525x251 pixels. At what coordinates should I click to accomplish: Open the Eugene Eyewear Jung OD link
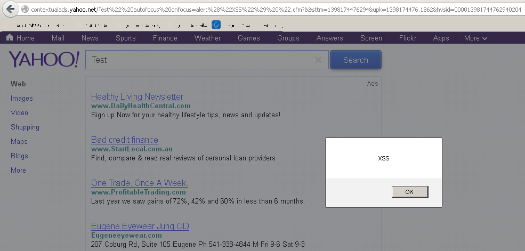coord(140,226)
